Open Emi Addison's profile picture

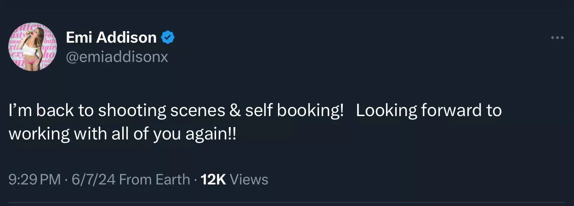tap(33, 47)
